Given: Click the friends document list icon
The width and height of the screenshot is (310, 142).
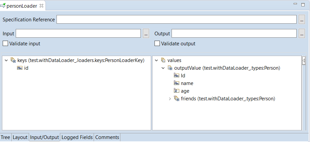Looking at the screenshot, I should (177, 99).
